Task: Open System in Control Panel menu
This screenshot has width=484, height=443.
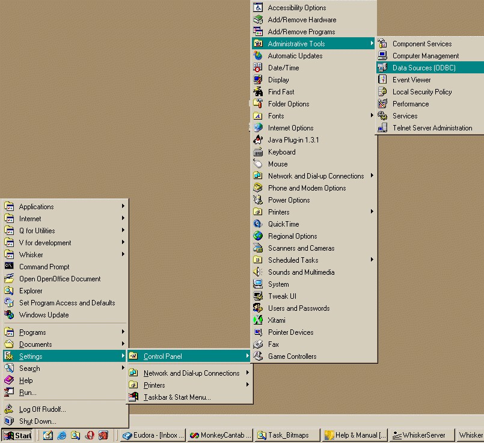Action: click(x=314, y=284)
